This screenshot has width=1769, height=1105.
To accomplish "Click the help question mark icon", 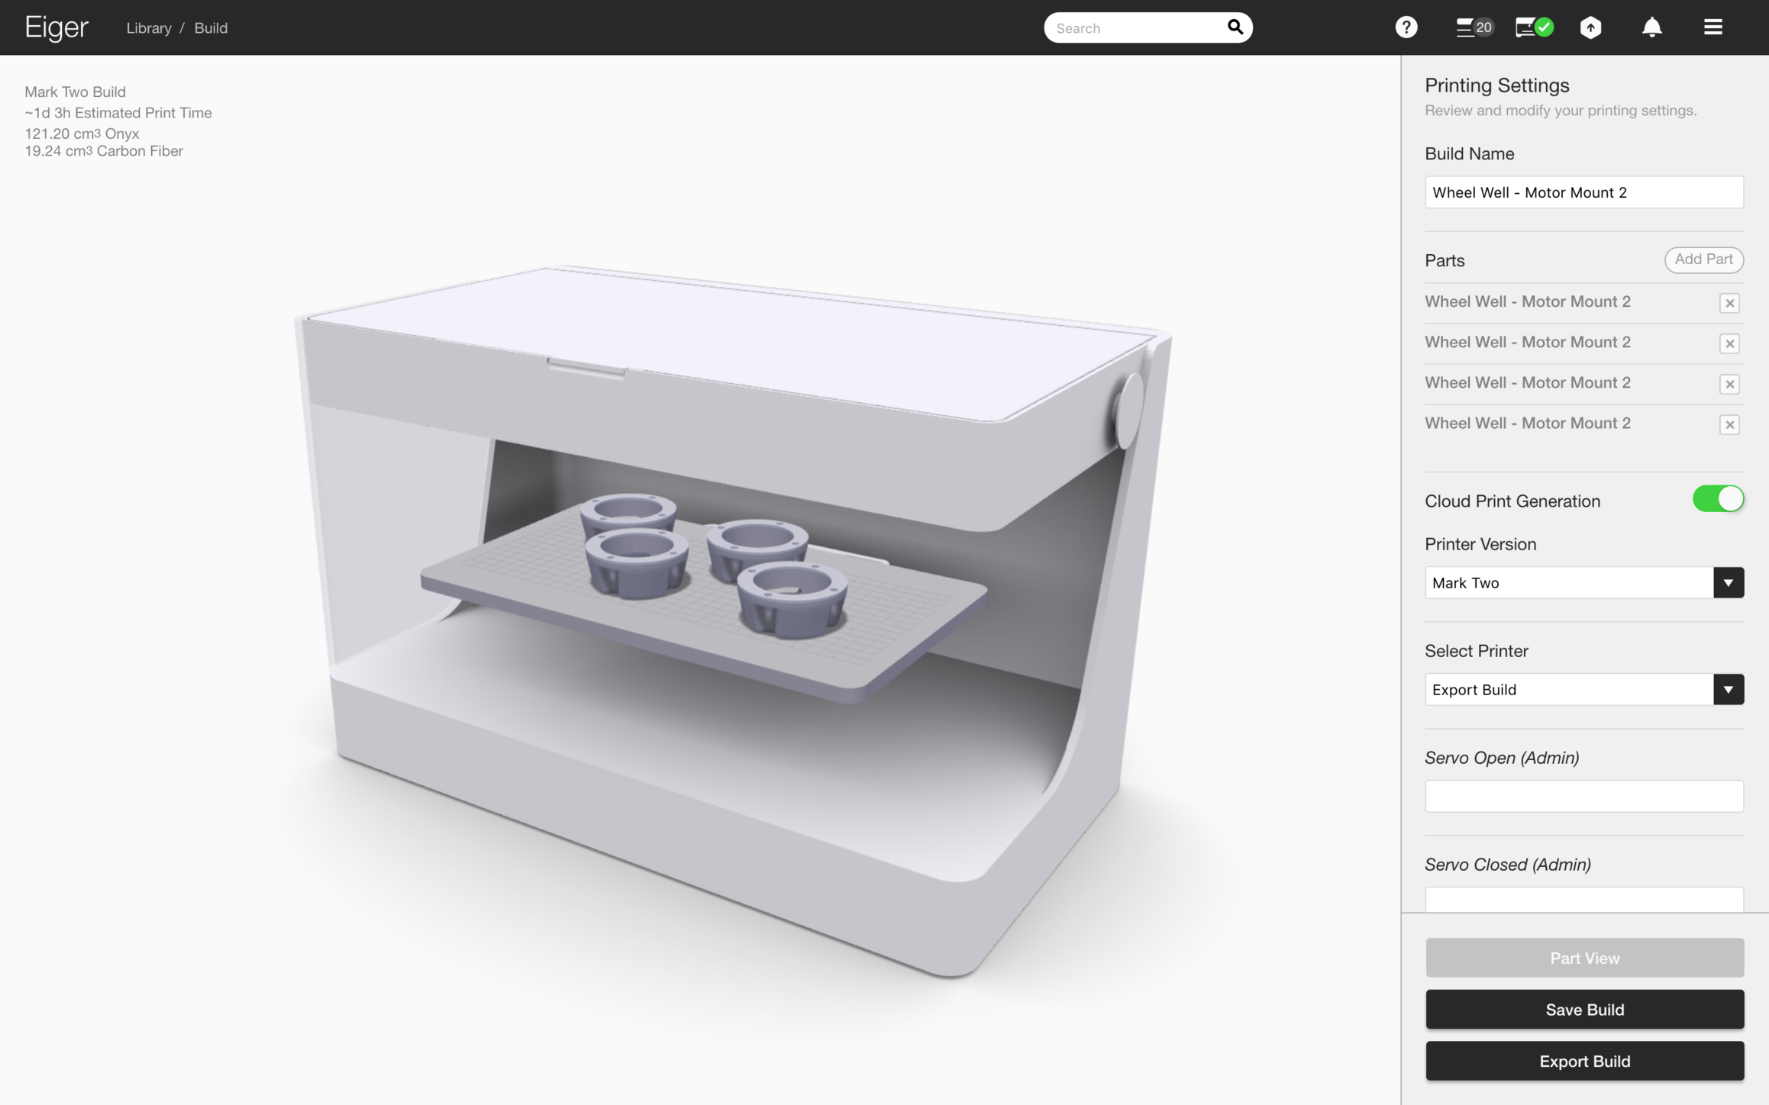I will pos(1406,27).
